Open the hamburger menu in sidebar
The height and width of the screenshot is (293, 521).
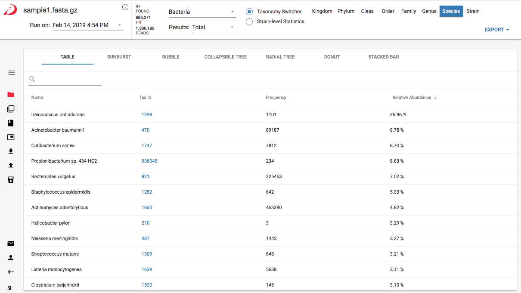[x=12, y=73]
